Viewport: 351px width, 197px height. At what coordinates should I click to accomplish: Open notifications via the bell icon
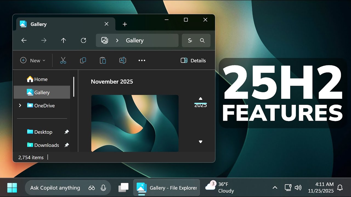pyautogui.click(x=340, y=188)
